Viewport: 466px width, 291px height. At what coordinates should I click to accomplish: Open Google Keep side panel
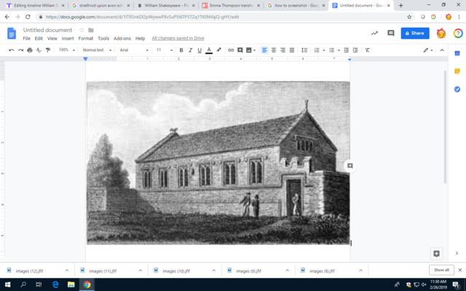pos(457,71)
